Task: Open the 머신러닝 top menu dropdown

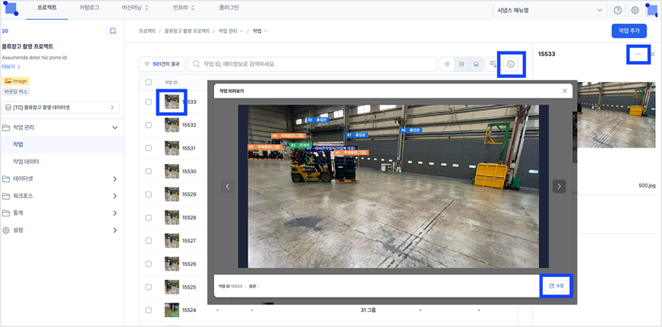Action: [135, 8]
